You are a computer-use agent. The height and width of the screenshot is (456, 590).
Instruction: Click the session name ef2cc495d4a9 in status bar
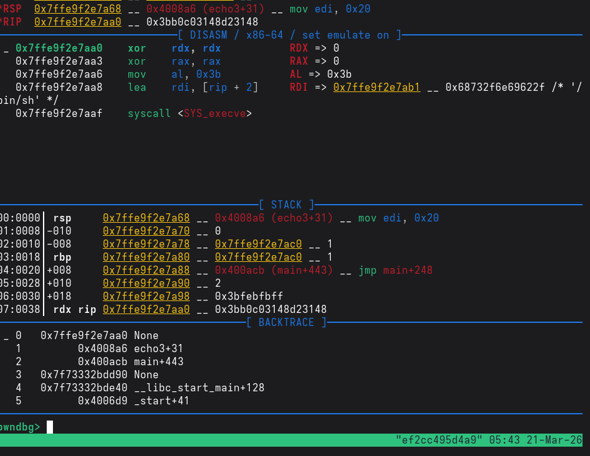[x=439, y=440]
